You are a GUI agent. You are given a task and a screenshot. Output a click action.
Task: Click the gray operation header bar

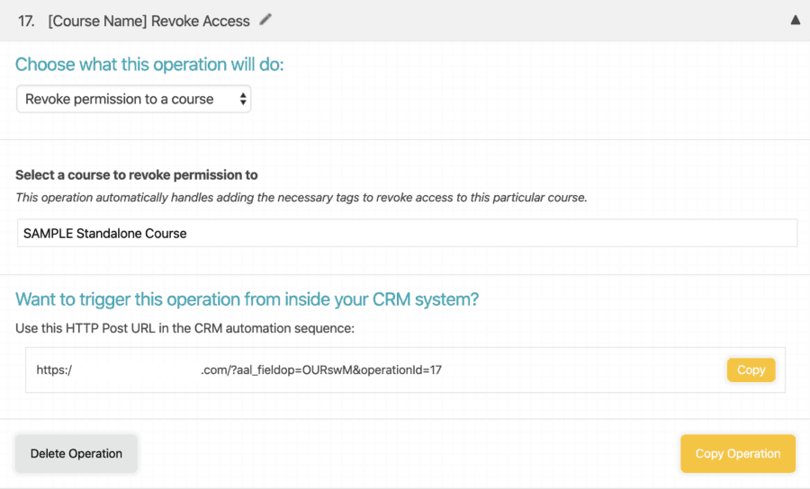pos(405,21)
